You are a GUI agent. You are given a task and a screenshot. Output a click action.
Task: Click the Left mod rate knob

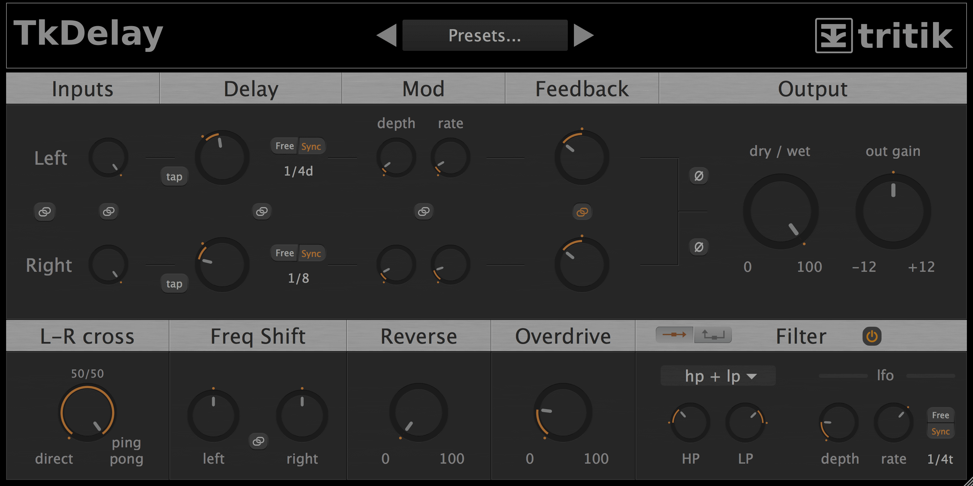click(450, 157)
